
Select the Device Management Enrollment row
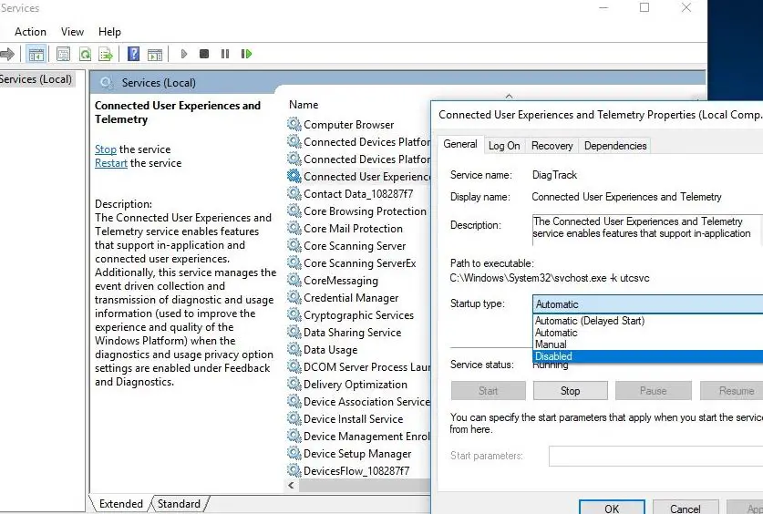tap(359, 436)
